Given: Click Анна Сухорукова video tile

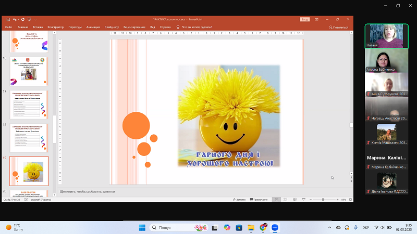Looking at the screenshot, I should coord(386,85).
